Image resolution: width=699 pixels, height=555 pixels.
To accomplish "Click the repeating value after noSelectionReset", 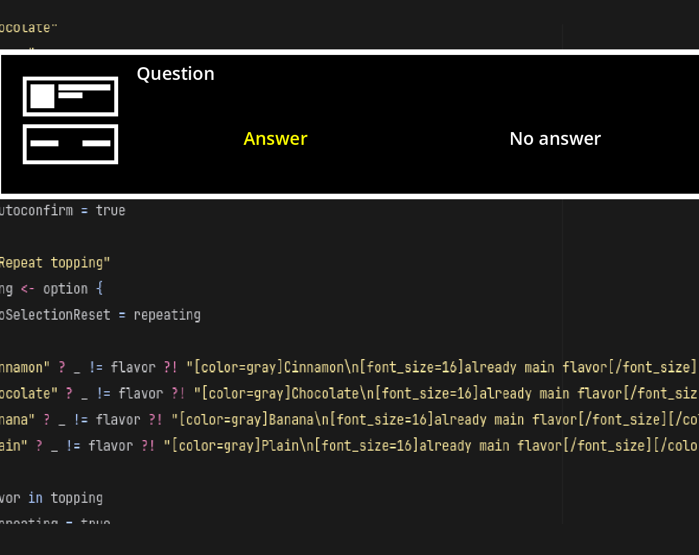I will pyautogui.click(x=167, y=315).
